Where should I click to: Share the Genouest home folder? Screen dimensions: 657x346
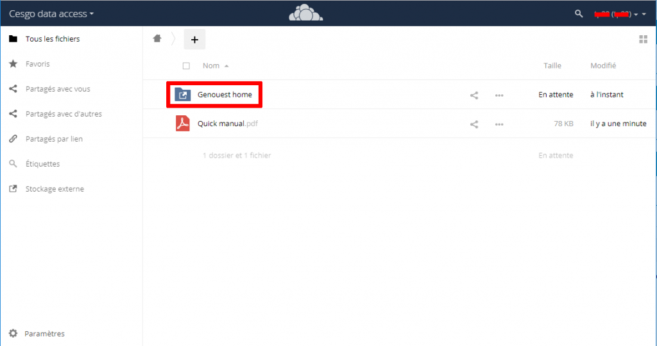(474, 95)
